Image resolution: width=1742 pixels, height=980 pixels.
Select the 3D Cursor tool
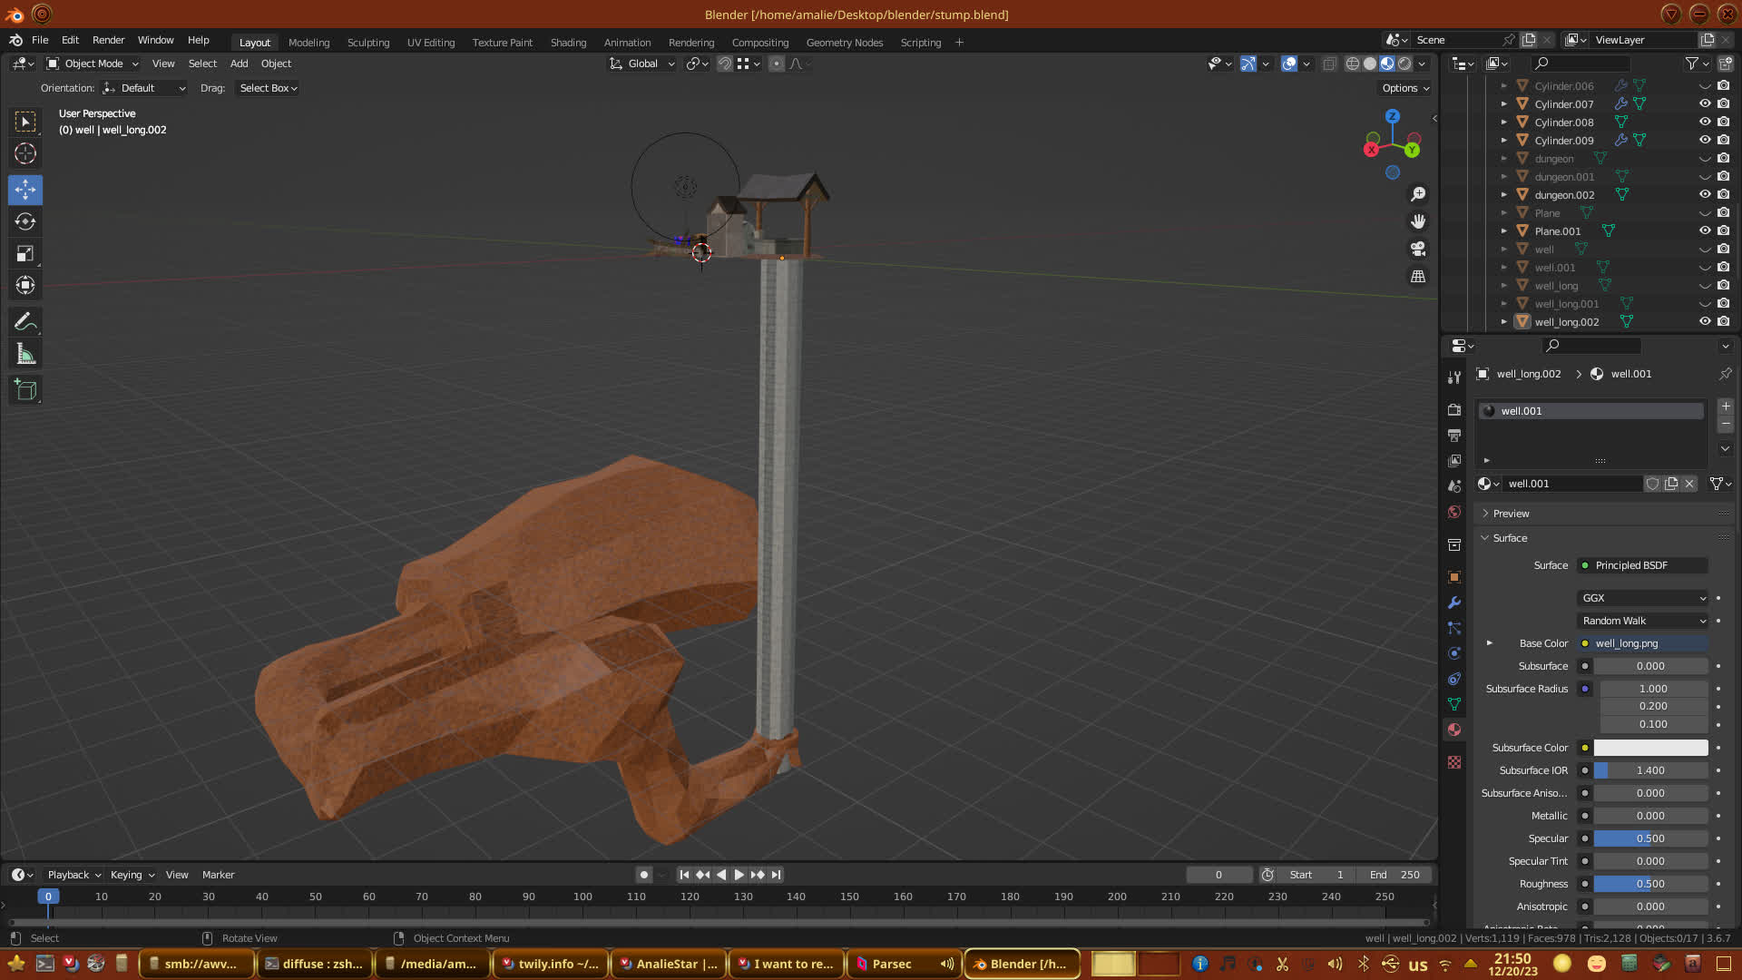pyautogui.click(x=25, y=153)
